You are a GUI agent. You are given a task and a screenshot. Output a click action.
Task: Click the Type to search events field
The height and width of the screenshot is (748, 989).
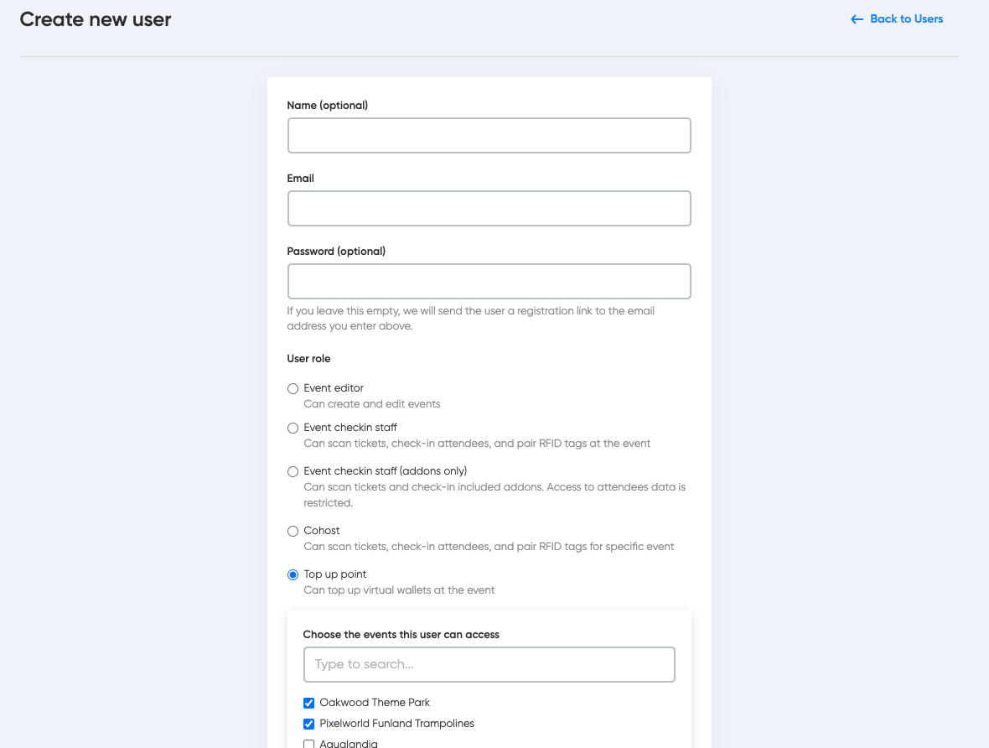point(489,664)
